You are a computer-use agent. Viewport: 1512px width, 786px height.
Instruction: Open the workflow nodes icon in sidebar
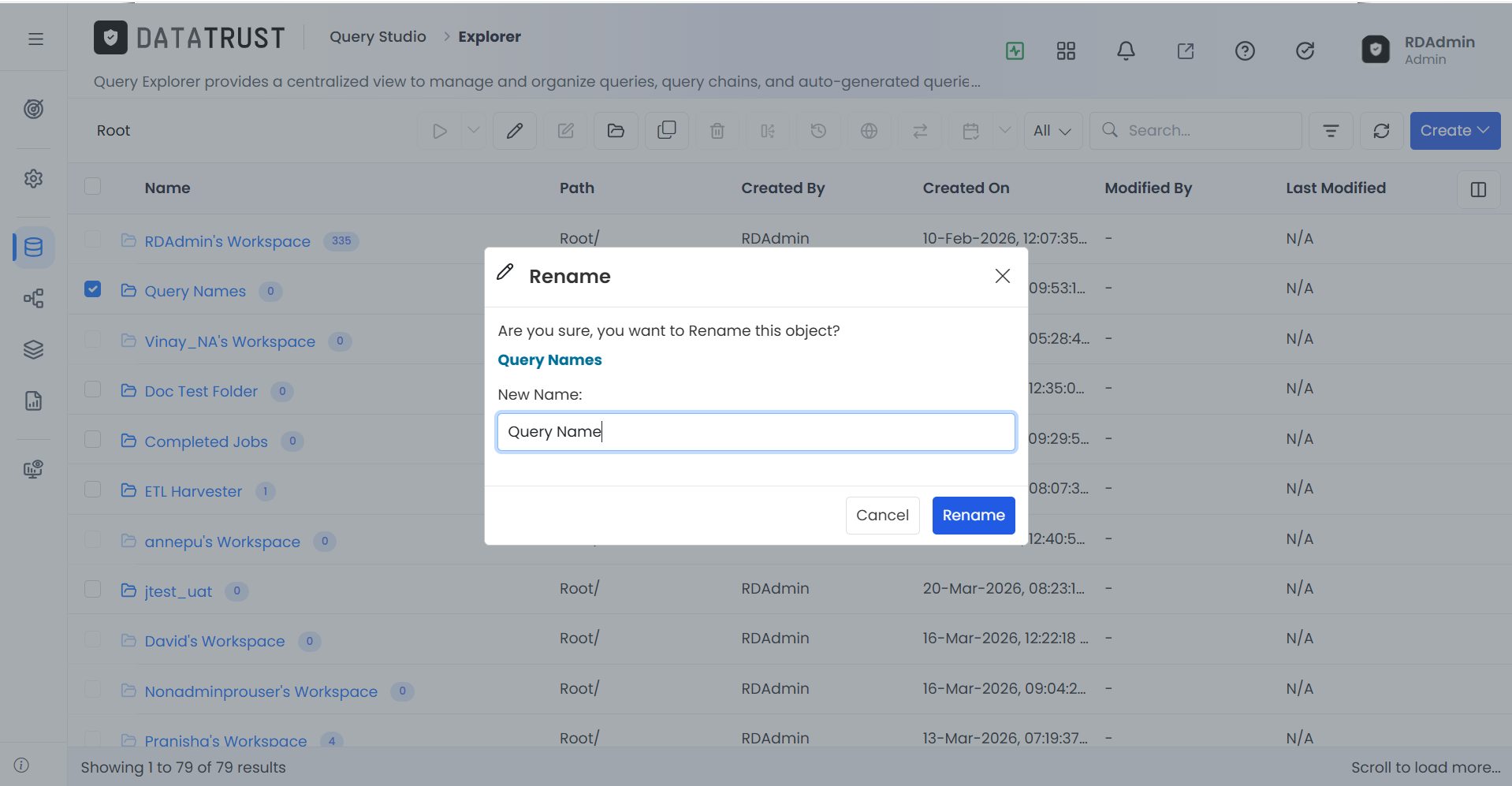[x=33, y=299]
